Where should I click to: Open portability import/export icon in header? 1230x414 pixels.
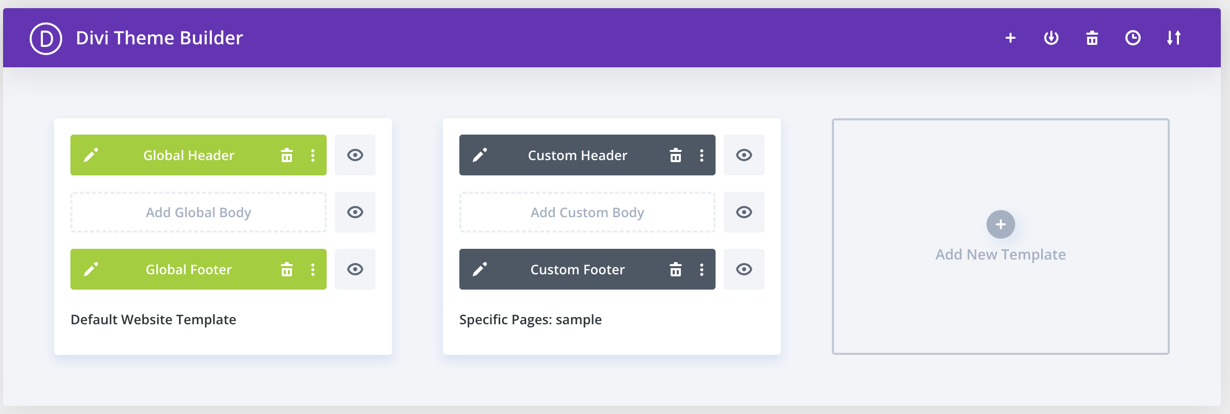pyautogui.click(x=1051, y=38)
